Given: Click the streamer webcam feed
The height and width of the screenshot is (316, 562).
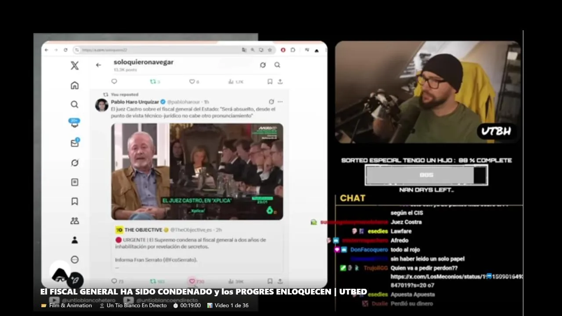Looking at the screenshot, I should tap(428, 92).
